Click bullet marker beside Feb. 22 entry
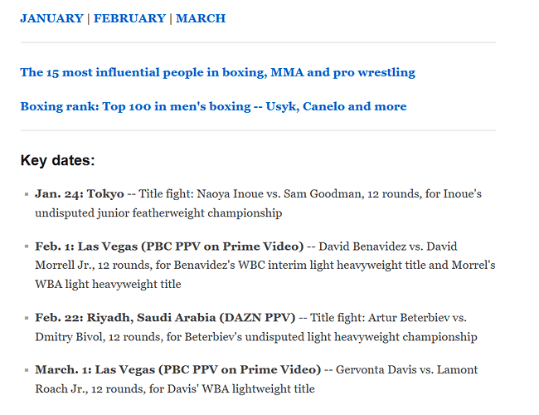The image size is (539, 415). coord(27,318)
